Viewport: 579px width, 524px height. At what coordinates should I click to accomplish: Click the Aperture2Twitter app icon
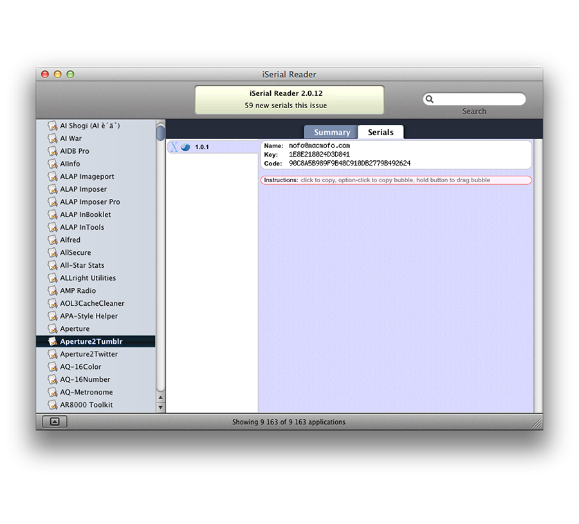(53, 354)
